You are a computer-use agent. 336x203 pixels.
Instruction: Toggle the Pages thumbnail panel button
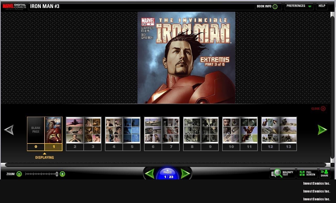pos(167,174)
